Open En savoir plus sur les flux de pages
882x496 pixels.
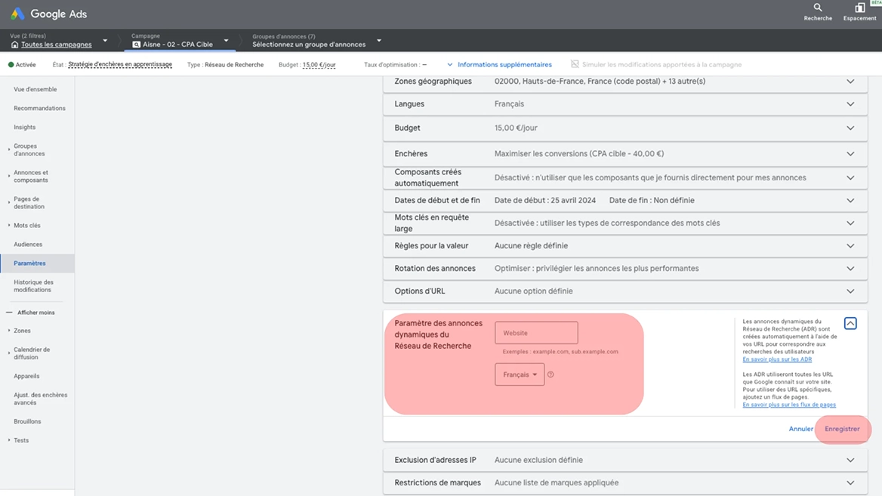pyautogui.click(x=788, y=405)
